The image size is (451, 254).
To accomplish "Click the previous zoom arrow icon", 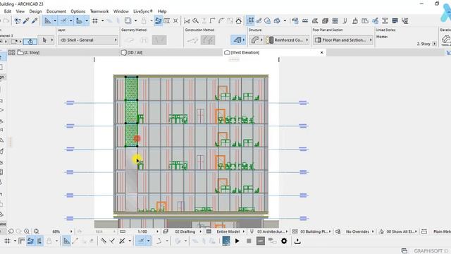I will tap(11, 231).
